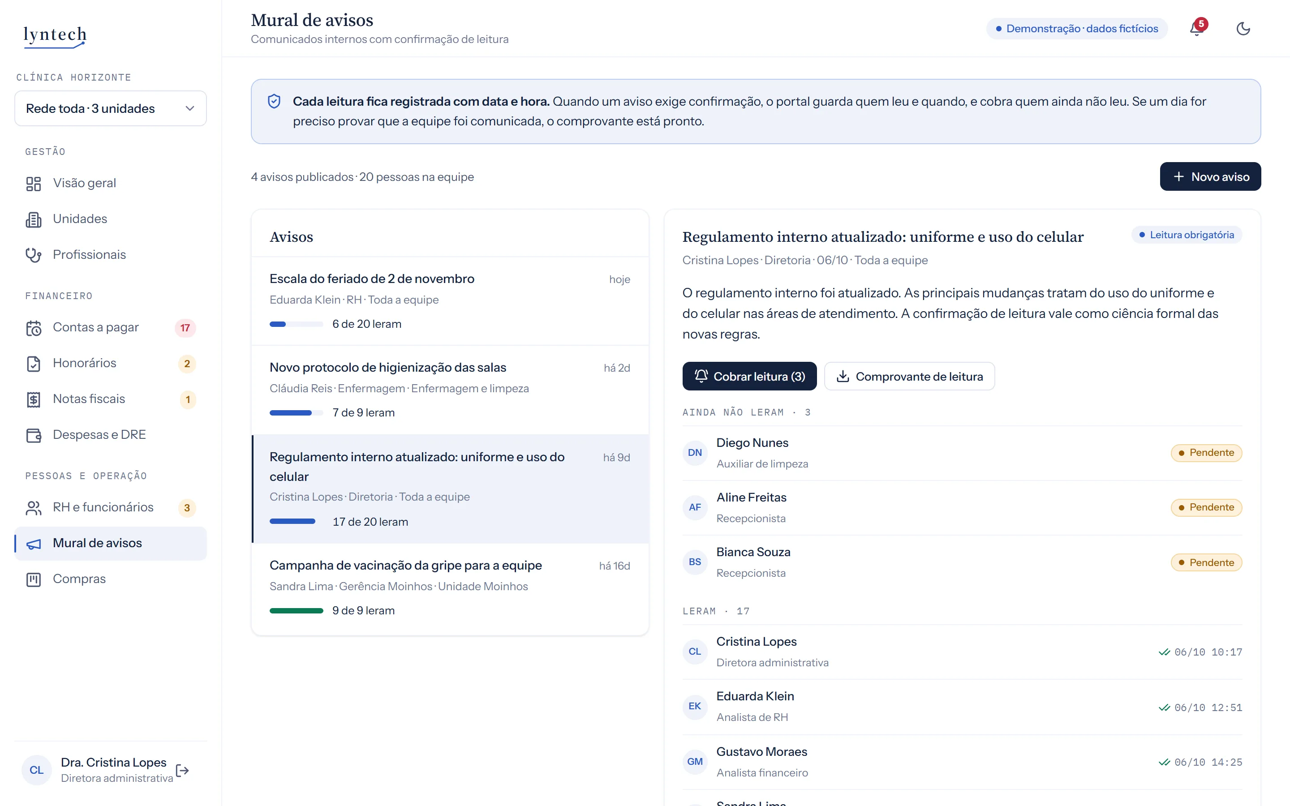Click the shield icon in the info banner

[x=274, y=101]
